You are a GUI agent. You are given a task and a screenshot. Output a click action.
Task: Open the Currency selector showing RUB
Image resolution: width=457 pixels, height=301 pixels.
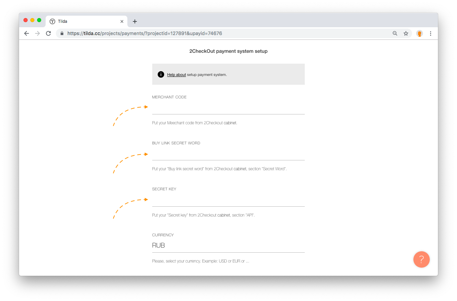coord(228,245)
